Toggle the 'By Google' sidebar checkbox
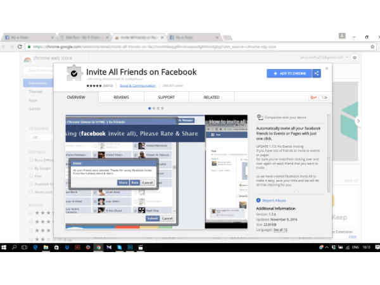 pyautogui.click(x=31, y=168)
